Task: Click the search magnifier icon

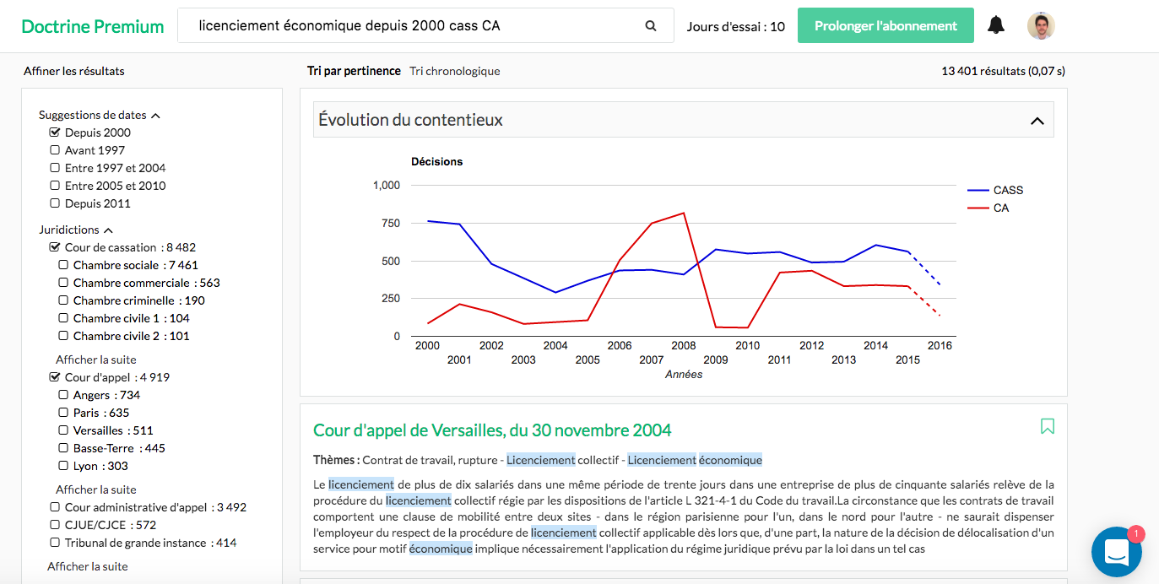Action: 651,26
